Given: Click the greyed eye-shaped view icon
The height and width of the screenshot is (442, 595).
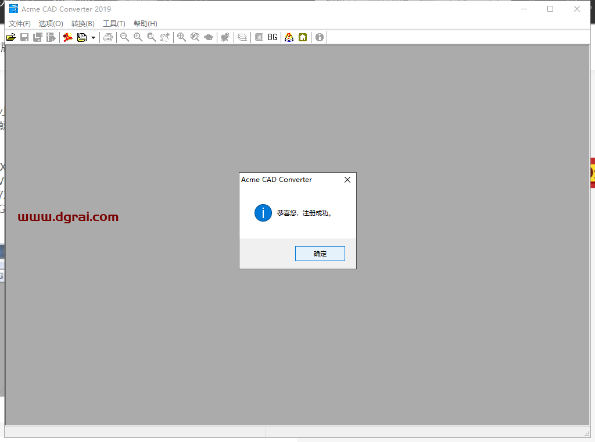Looking at the screenshot, I should click(x=209, y=37).
